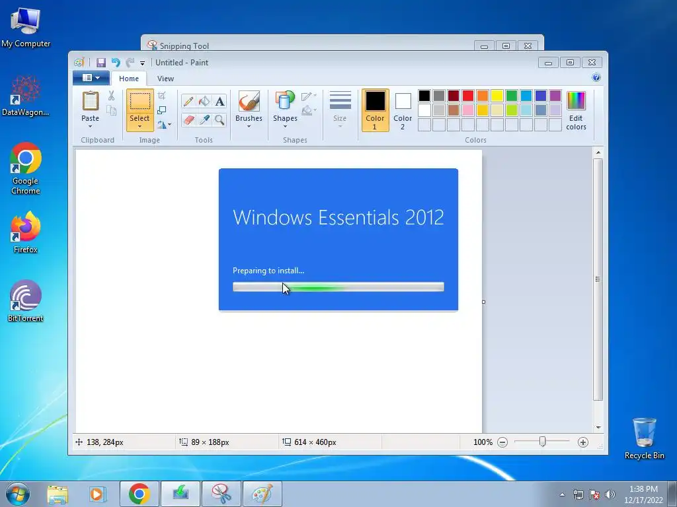The height and width of the screenshot is (507, 677).
Task: Click Windows Explorer folder icon on taskbar
Action: click(58, 494)
